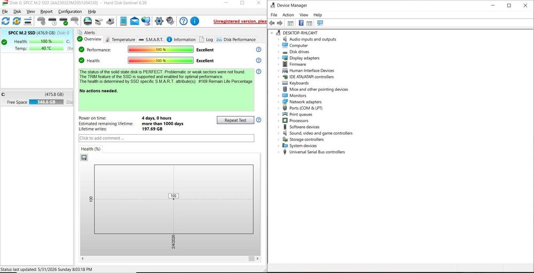The image size is (534, 273).
Task: Open Device Manager's File menu
Action: point(274,15)
